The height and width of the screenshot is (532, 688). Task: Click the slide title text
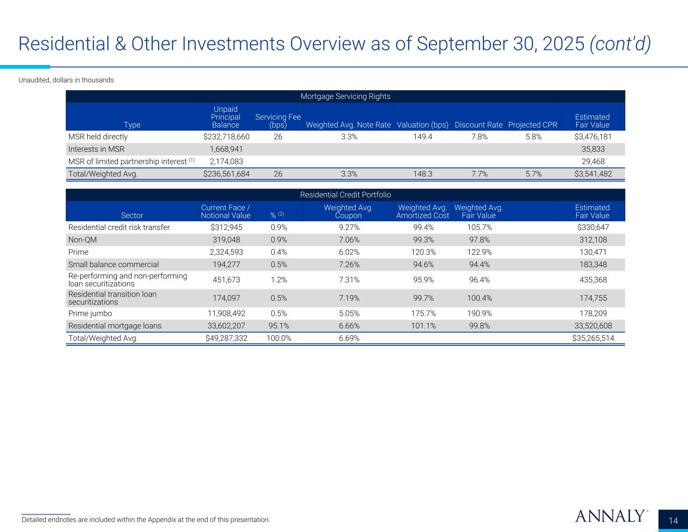334,44
